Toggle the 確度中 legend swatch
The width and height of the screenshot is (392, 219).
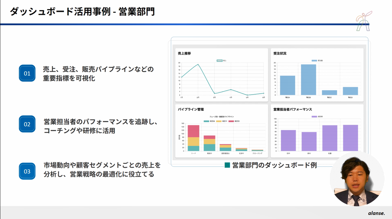(219, 121)
